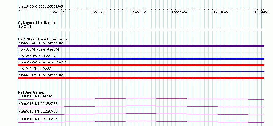The image size is (273, 126).
Task: Click the nsv1912 (Kidd2008) variant label
Action: (35, 69)
